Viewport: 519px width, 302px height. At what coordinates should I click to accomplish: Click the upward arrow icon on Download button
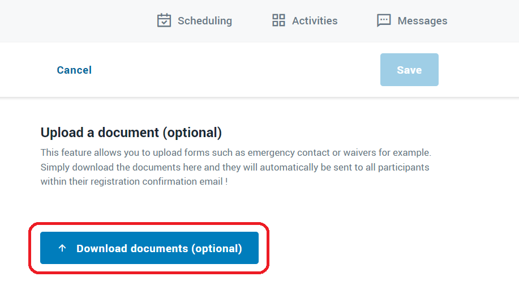point(62,248)
